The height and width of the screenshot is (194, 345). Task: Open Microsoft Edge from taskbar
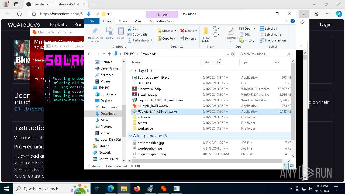coord(111,189)
